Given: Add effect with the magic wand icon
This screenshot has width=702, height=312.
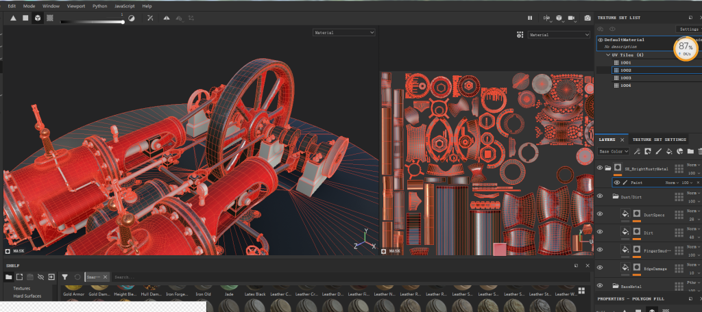Looking at the screenshot, I should [x=637, y=151].
